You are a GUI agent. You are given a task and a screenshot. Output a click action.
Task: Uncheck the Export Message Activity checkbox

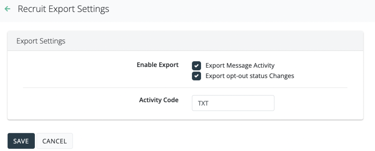[x=196, y=66]
